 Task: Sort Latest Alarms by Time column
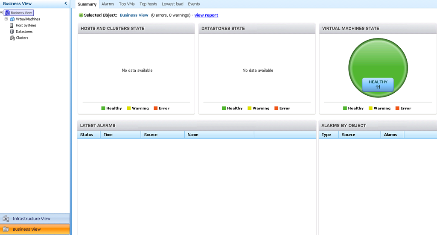coord(120,135)
